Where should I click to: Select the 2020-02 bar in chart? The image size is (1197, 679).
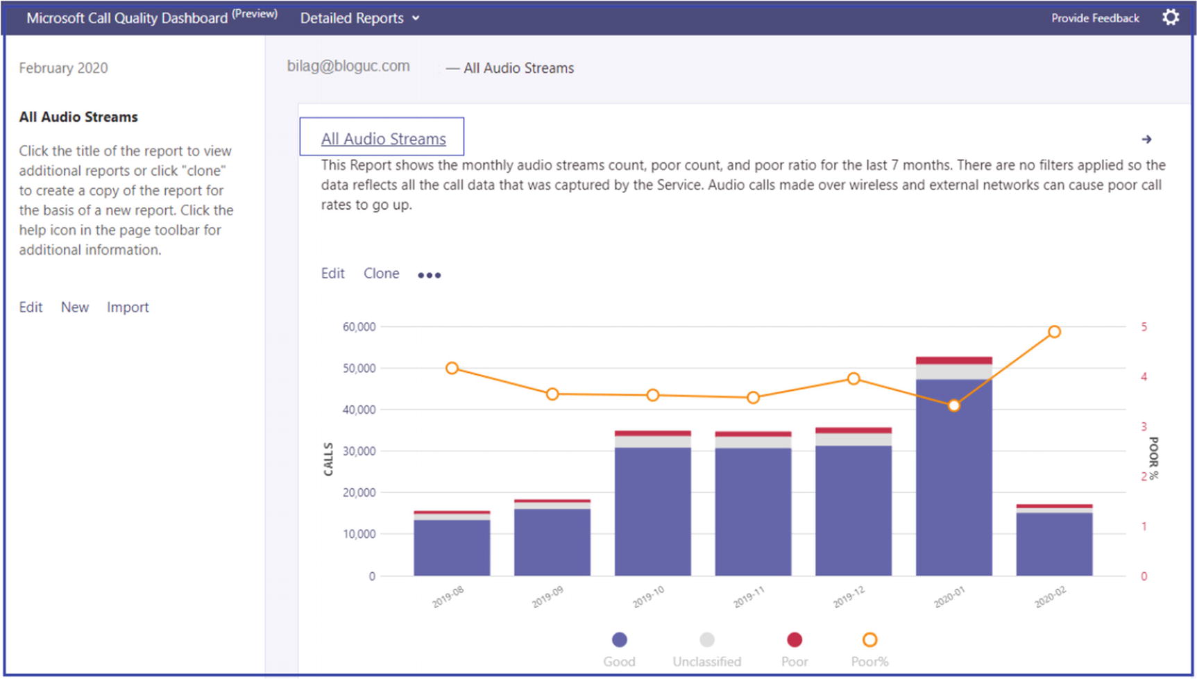(x=1054, y=540)
